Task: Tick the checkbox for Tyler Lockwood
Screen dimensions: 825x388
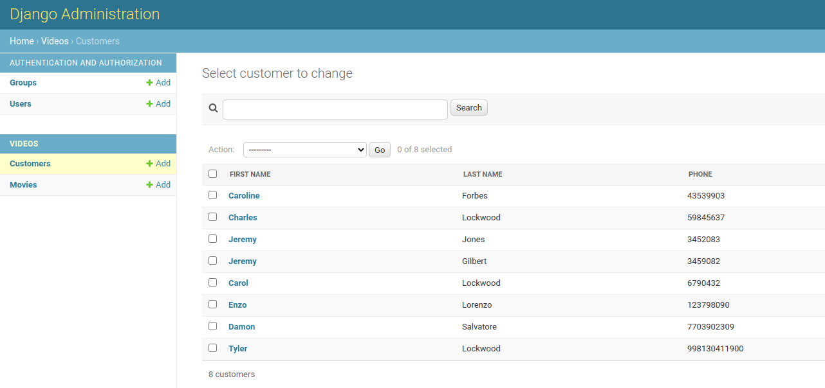Action: (x=213, y=348)
